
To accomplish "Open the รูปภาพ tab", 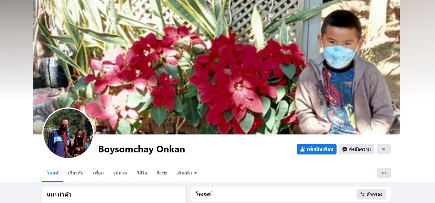I will pyautogui.click(x=120, y=173).
